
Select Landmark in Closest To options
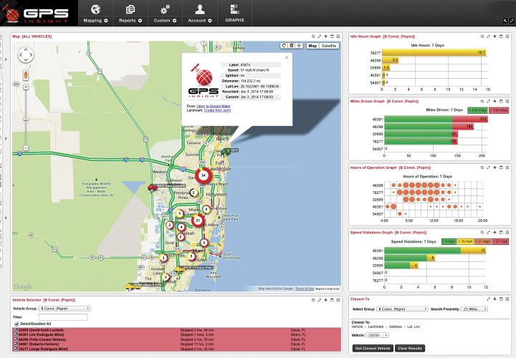coord(376,326)
